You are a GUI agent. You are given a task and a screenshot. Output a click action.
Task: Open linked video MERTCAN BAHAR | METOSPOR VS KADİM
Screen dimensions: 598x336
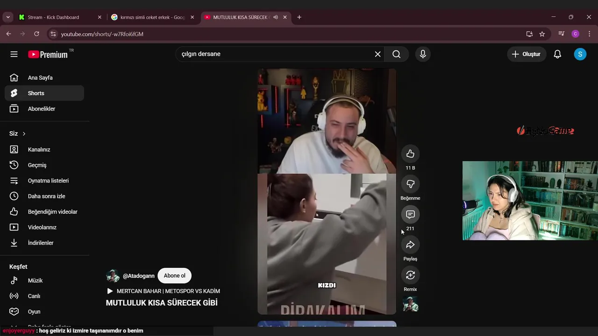163,291
